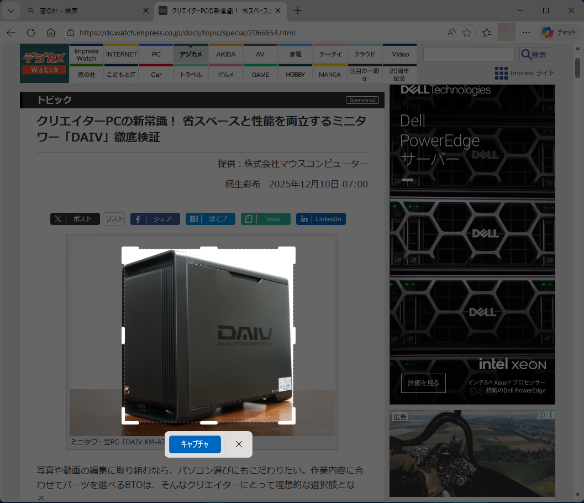Open INTERNET nav item
This screenshot has width=584, height=503.
click(x=122, y=54)
